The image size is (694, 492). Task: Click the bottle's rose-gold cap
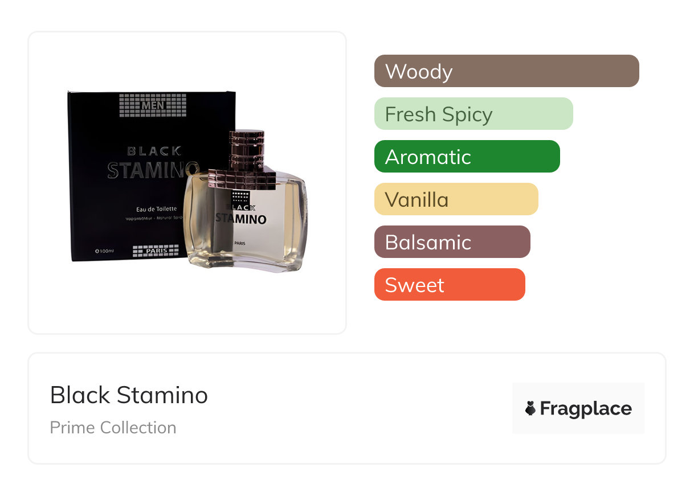click(247, 150)
